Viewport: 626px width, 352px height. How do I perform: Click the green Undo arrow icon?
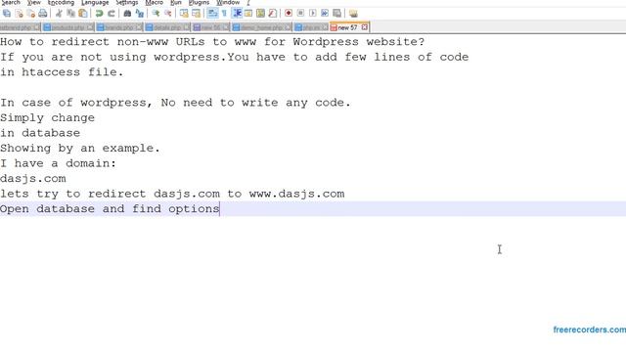[x=99, y=14]
